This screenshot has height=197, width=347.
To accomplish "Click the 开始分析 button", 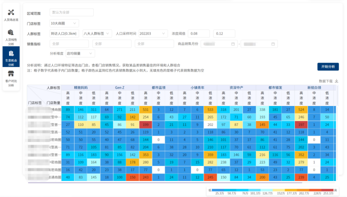I will pos(328,66).
